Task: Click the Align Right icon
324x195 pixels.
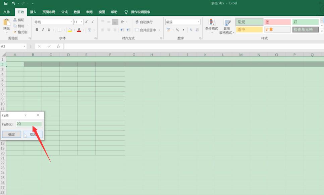Action: (x=115, y=30)
